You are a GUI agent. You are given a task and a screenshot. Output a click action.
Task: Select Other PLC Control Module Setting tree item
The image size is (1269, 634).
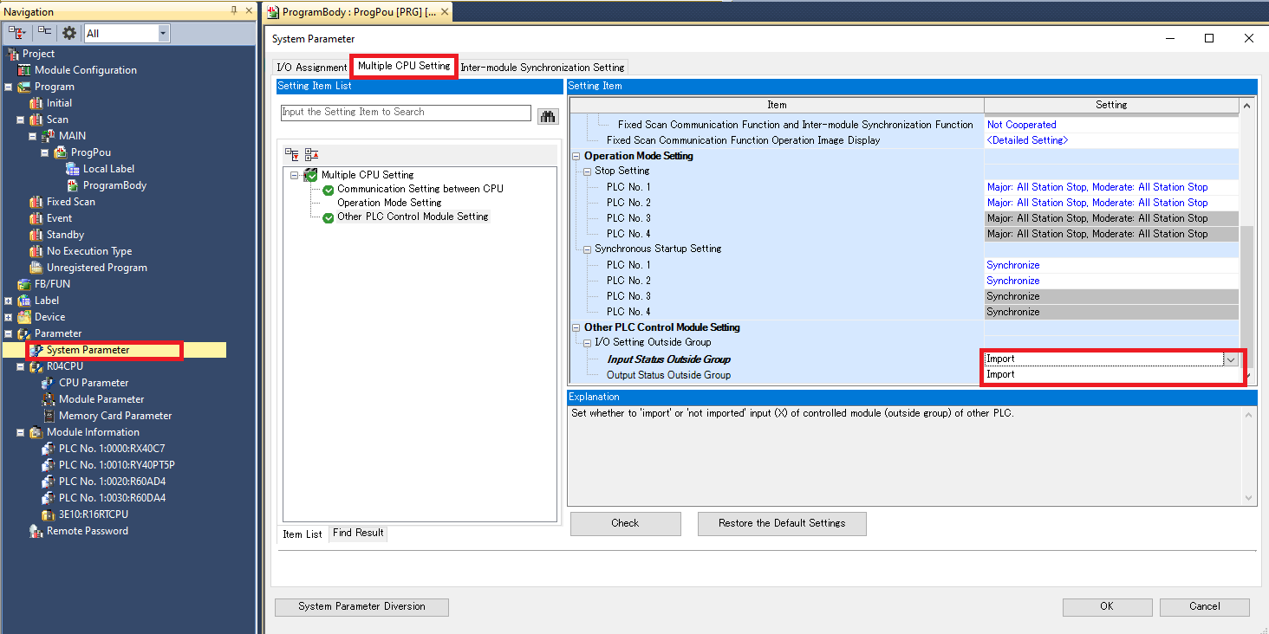413,217
